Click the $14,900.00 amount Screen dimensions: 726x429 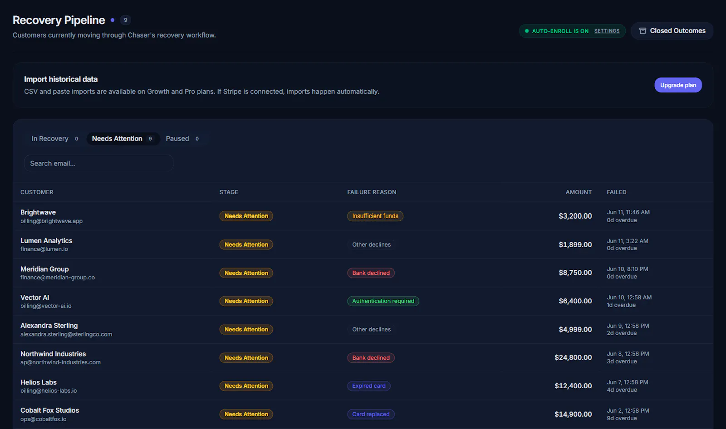click(x=573, y=414)
